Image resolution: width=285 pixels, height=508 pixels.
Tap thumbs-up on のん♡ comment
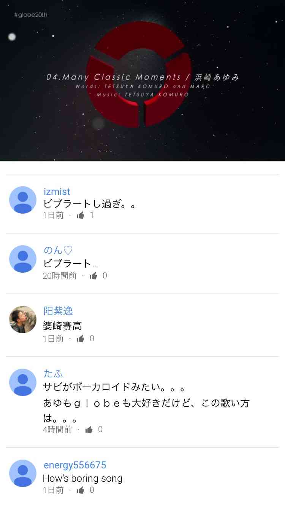pos(93,276)
